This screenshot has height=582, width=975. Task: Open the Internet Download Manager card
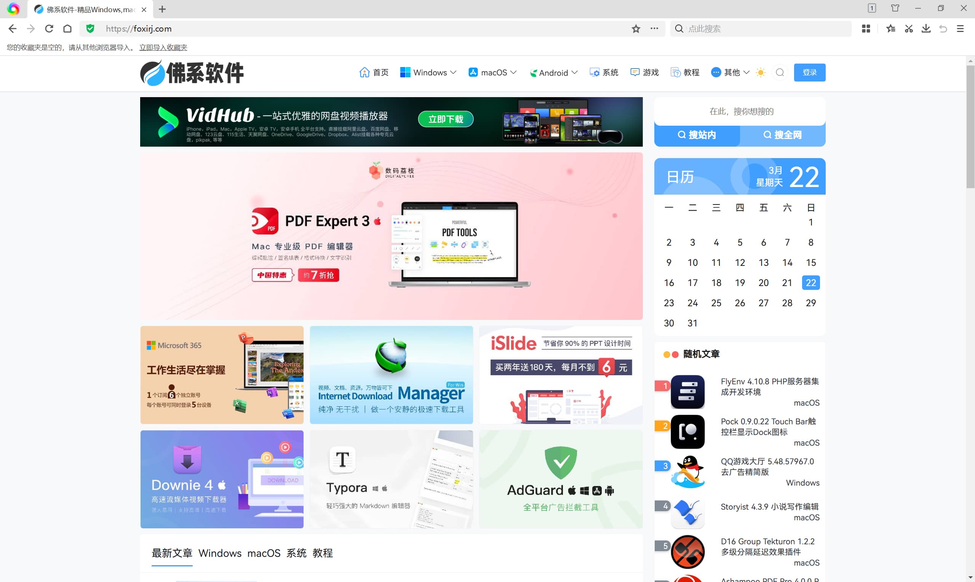click(391, 375)
